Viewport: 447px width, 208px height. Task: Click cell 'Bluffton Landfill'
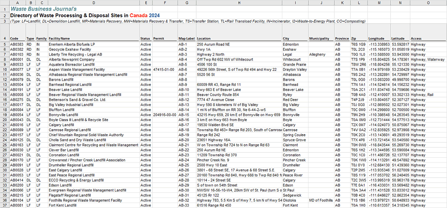coord(94,110)
